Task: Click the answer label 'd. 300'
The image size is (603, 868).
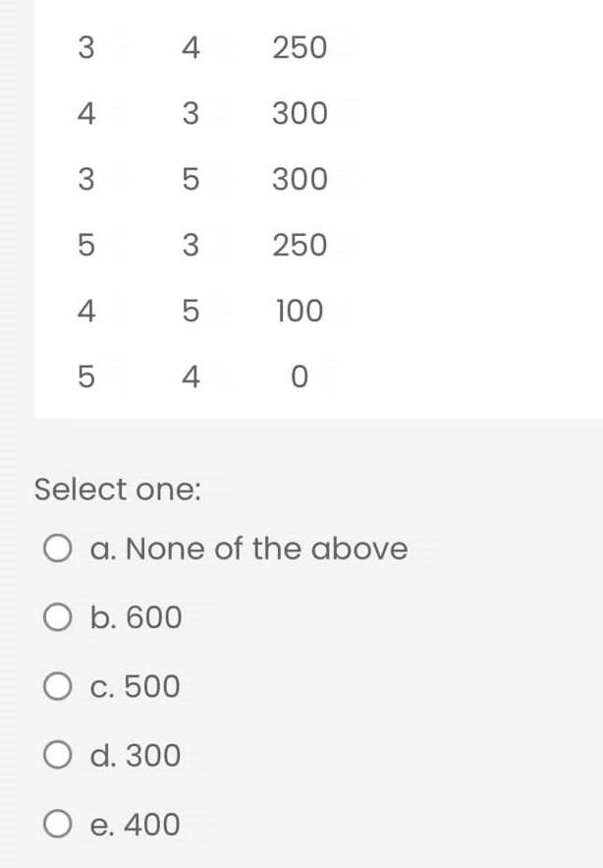Action: coord(135,756)
